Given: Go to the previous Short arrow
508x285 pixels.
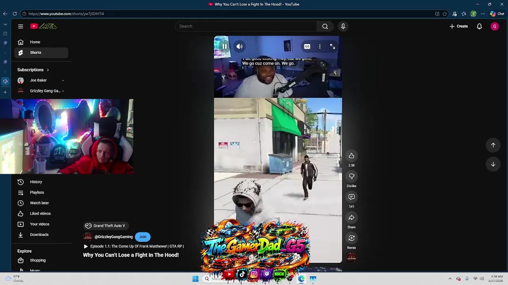Looking at the screenshot, I should click(x=493, y=145).
